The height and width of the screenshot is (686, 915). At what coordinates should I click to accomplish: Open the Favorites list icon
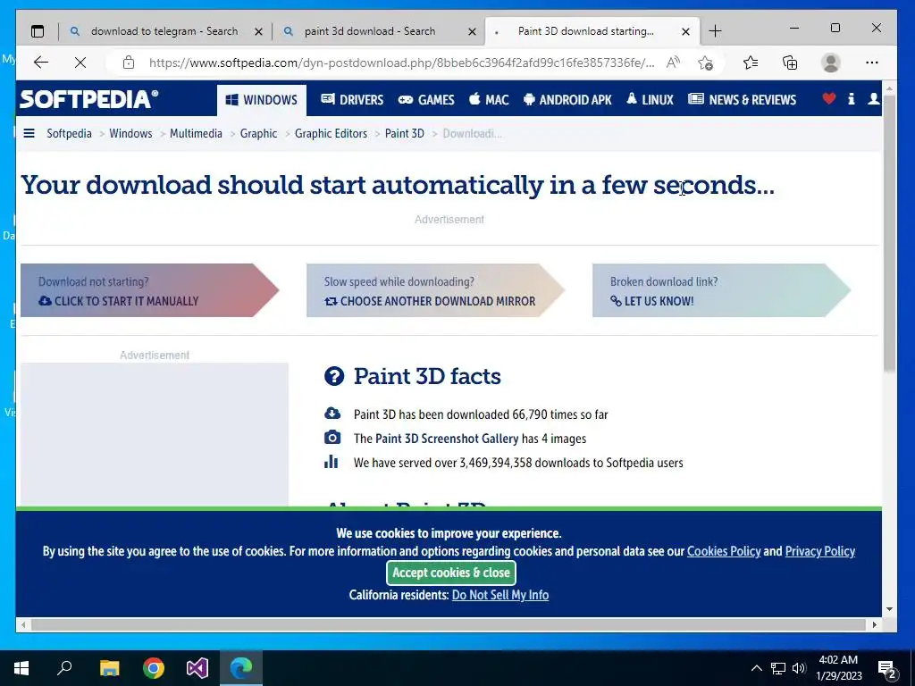click(x=751, y=63)
